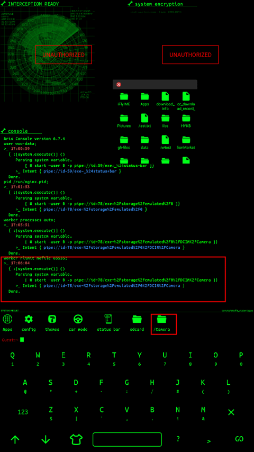The width and height of the screenshot is (254, 452).
Task: Tap the backspace X key
Action: 231,412
